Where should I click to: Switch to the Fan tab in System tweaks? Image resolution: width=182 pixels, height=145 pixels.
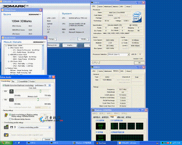(14, 81)
